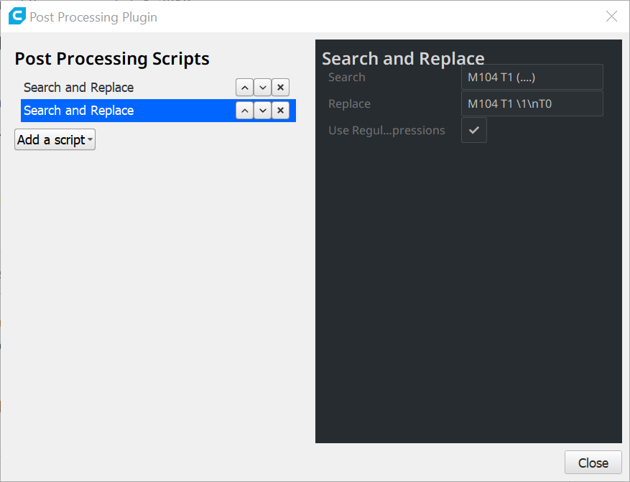The height and width of the screenshot is (482, 630).
Task: Move highlighted Search and Replace script down
Action: 263,111
